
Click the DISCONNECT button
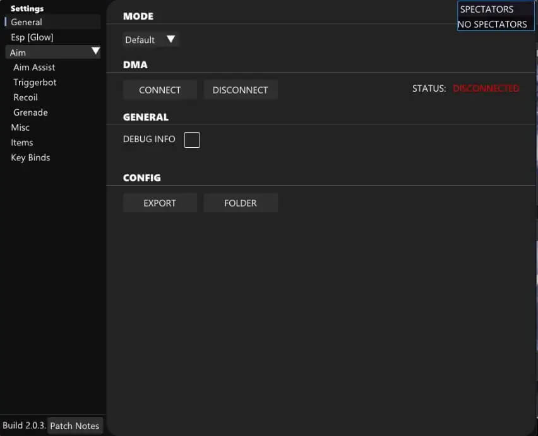(240, 90)
